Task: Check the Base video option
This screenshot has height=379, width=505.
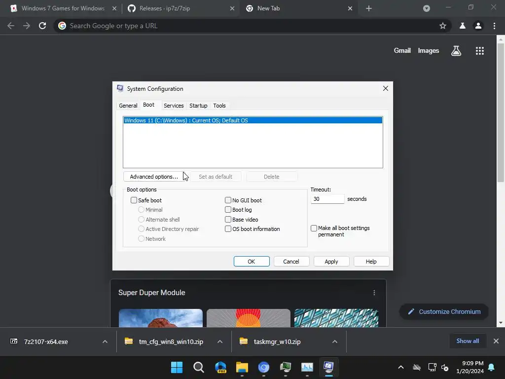Action: (x=228, y=219)
